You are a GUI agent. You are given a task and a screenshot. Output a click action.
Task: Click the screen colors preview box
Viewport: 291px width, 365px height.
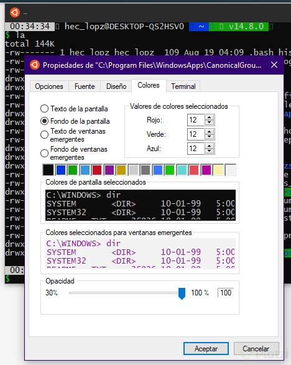click(141, 205)
